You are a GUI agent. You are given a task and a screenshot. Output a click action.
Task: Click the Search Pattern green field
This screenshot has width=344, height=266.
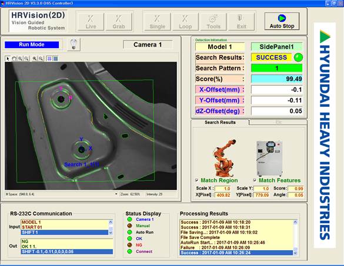[276, 68]
